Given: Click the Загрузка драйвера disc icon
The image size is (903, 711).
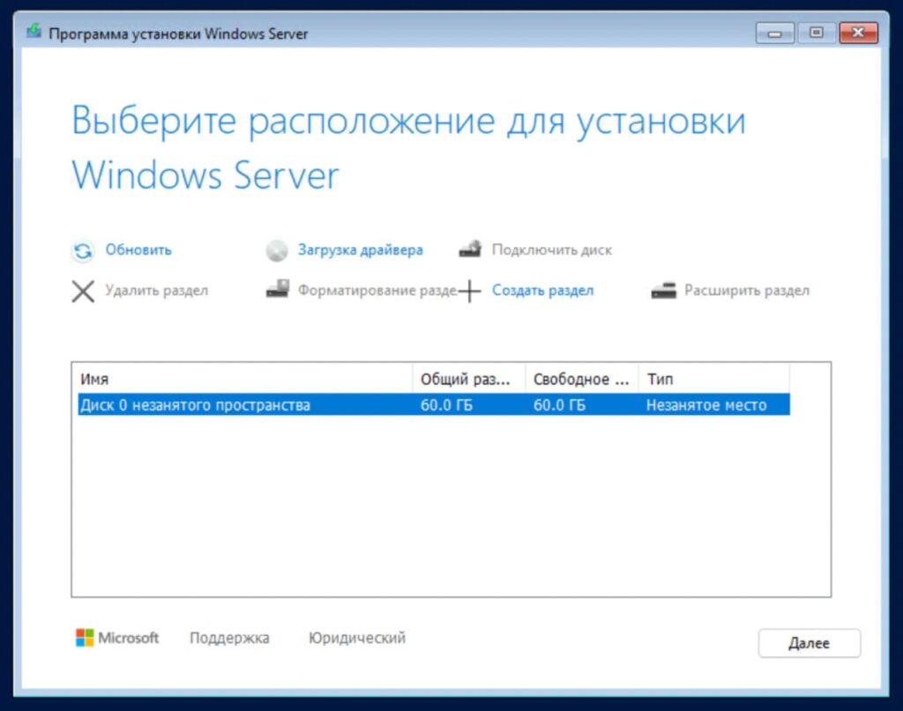Looking at the screenshot, I should click(277, 251).
